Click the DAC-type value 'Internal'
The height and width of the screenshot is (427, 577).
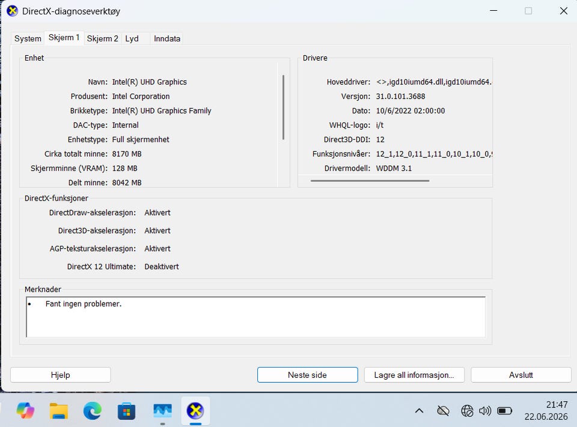pyautogui.click(x=125, y=125)
